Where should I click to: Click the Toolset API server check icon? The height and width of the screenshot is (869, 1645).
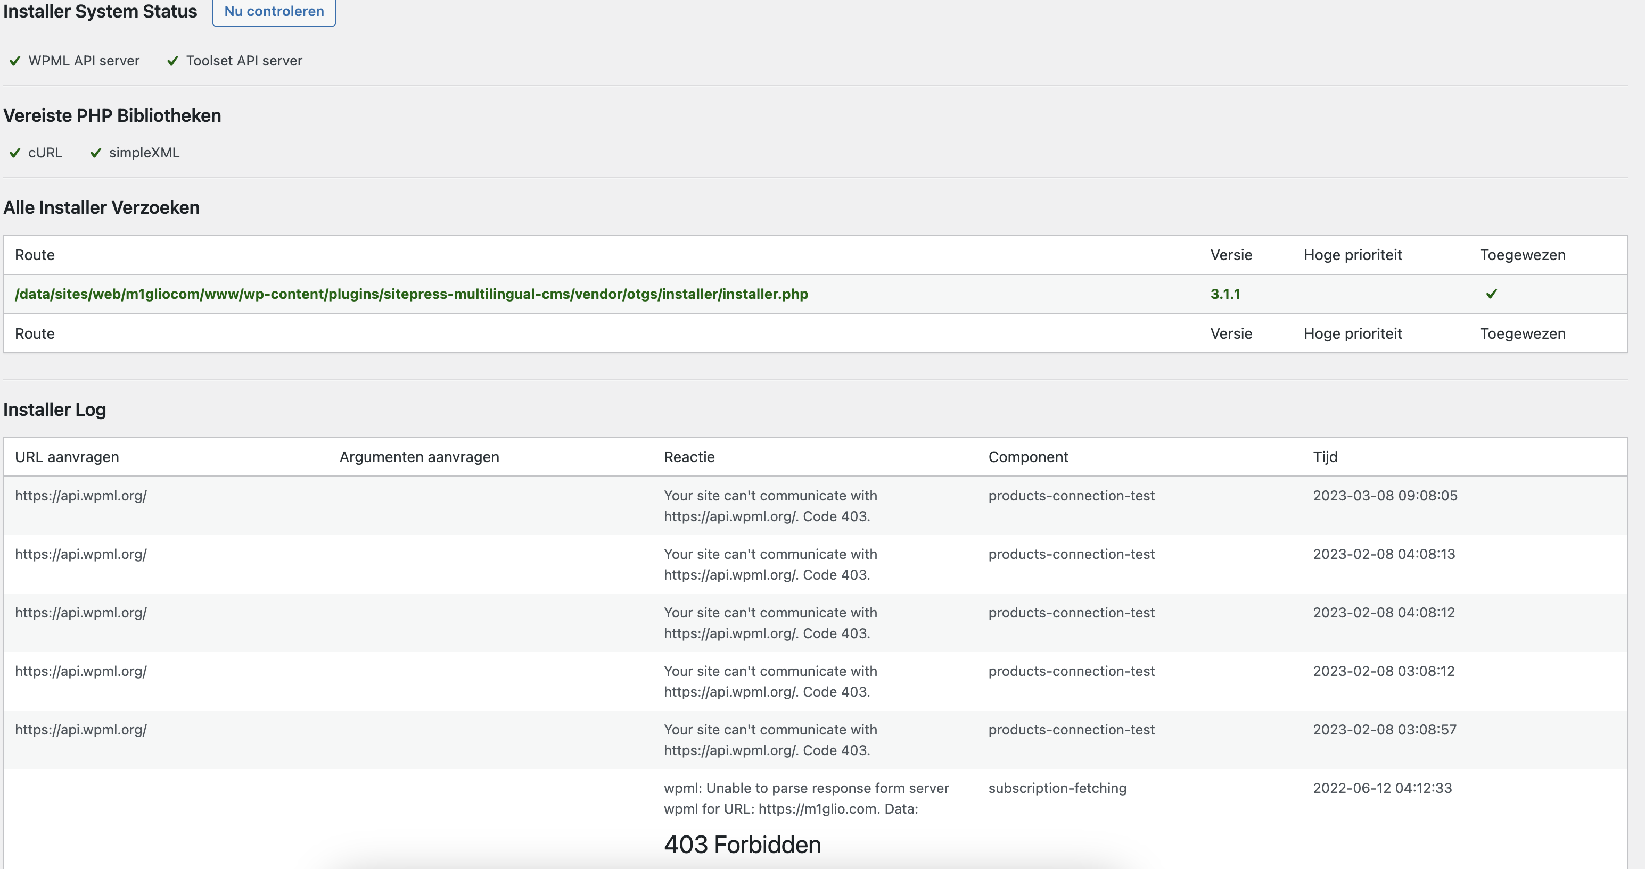pyautogui.click(x=172, y=61)
